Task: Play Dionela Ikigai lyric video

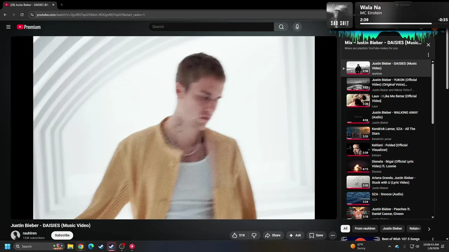Action: tap(386, 166)
